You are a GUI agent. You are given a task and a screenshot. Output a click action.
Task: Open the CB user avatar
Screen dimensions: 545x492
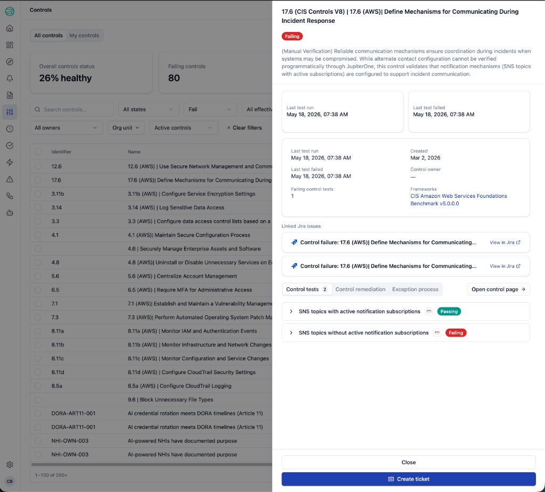(10, 481)
